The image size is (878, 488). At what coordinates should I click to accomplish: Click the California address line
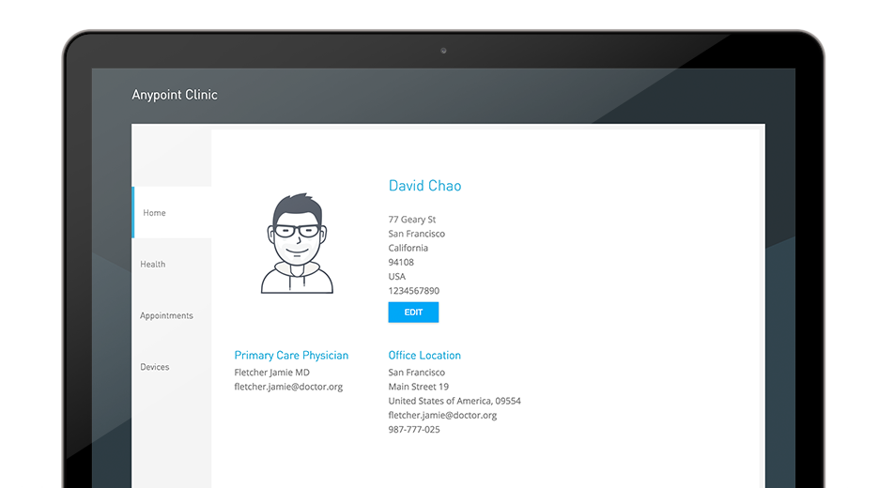point(408,248)
